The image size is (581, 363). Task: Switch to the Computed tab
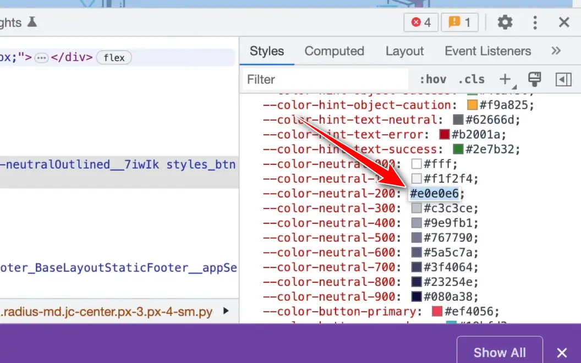(334, 51)
